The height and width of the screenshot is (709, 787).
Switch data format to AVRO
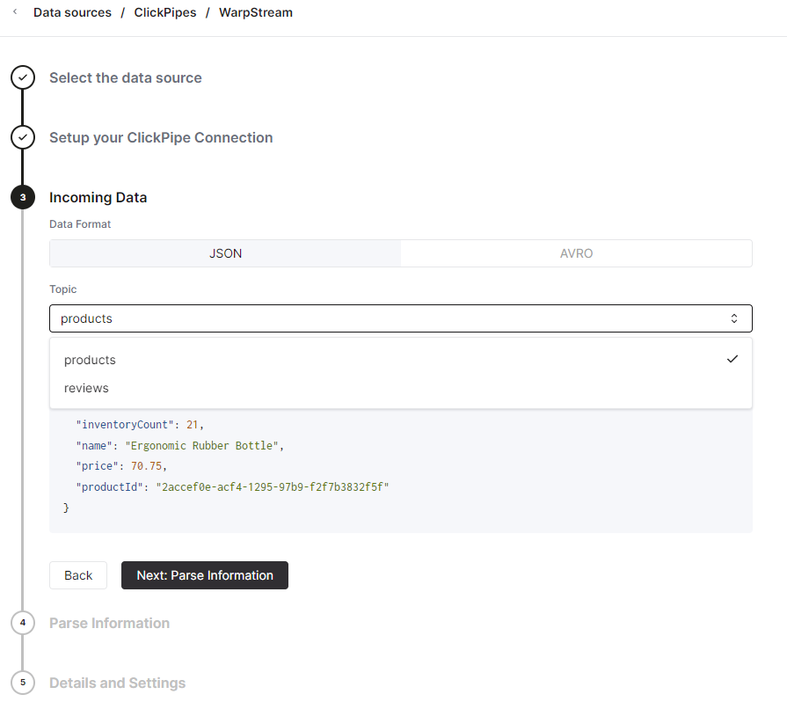point(576,253)
